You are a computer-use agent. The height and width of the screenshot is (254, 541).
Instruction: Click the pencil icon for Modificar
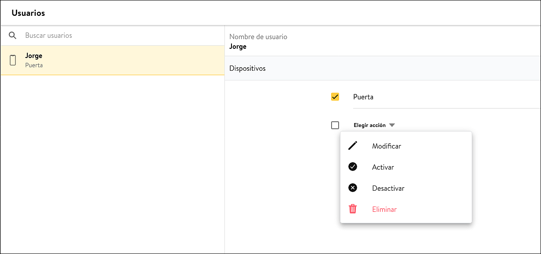point(353,146)
